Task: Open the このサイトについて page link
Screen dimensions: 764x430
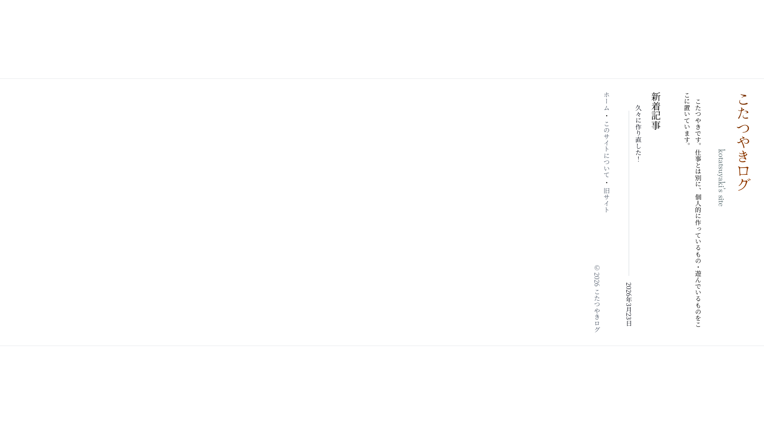Action: click(x=607, y=149)
